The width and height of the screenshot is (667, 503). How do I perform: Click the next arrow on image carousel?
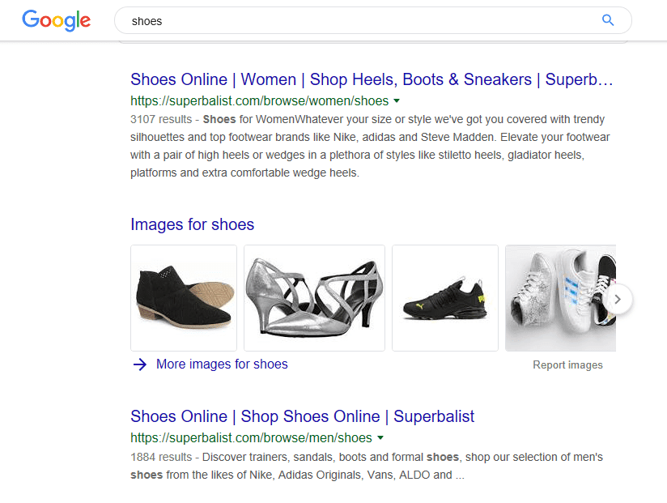tap(618, 300)
